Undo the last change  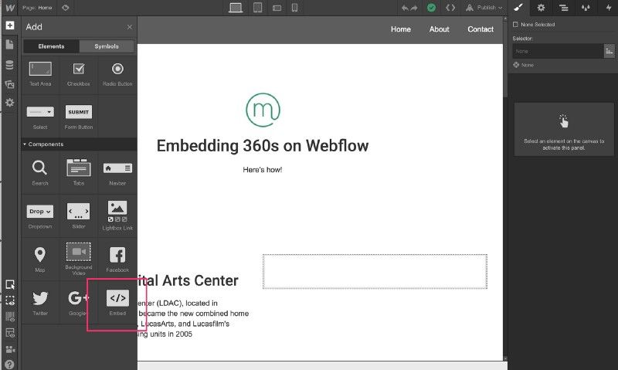(x=405, y=8)
